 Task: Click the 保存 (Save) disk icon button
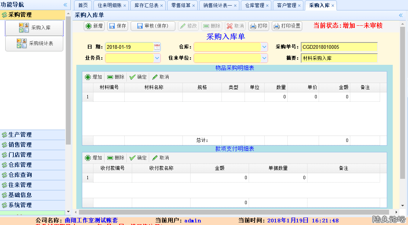[x=118, y=26]
